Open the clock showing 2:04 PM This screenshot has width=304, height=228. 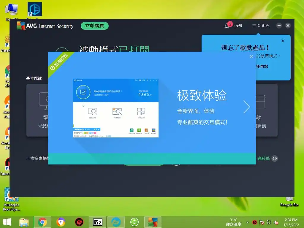(291, 222)
